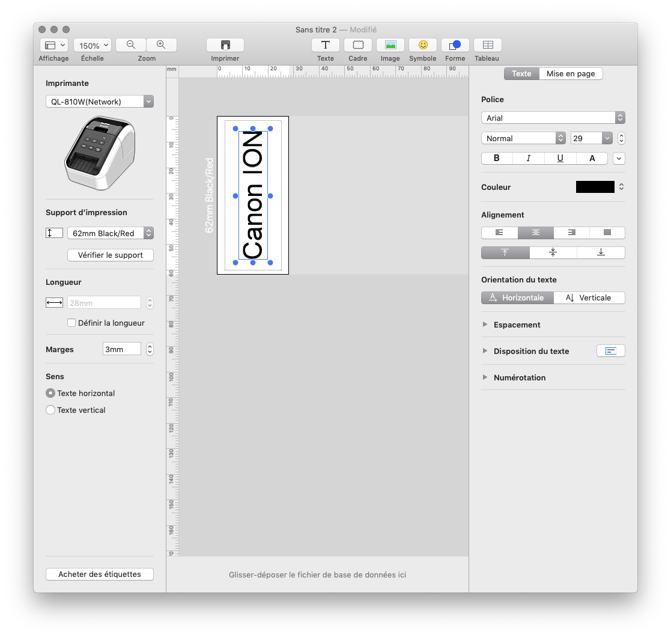Image resolution: width=671 pixels, height=637 pixels.
Task: Click the Acheter des étiquettes button
Action: point(100,574)
